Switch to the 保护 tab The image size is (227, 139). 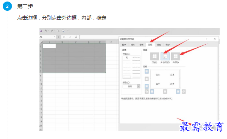[x=167, y=45]
